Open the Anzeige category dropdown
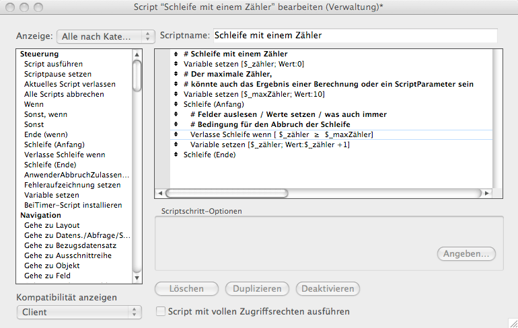This screenshot has height=328, width=518. tap(106, 36)
